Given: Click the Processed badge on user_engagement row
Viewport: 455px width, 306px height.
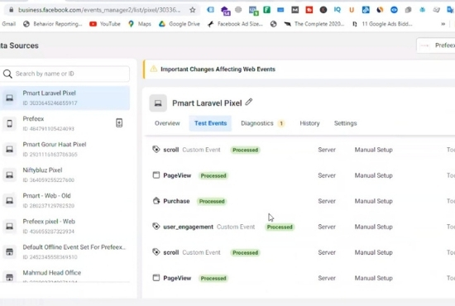Looking at the screenshot, I should click(x=280, y=227).
